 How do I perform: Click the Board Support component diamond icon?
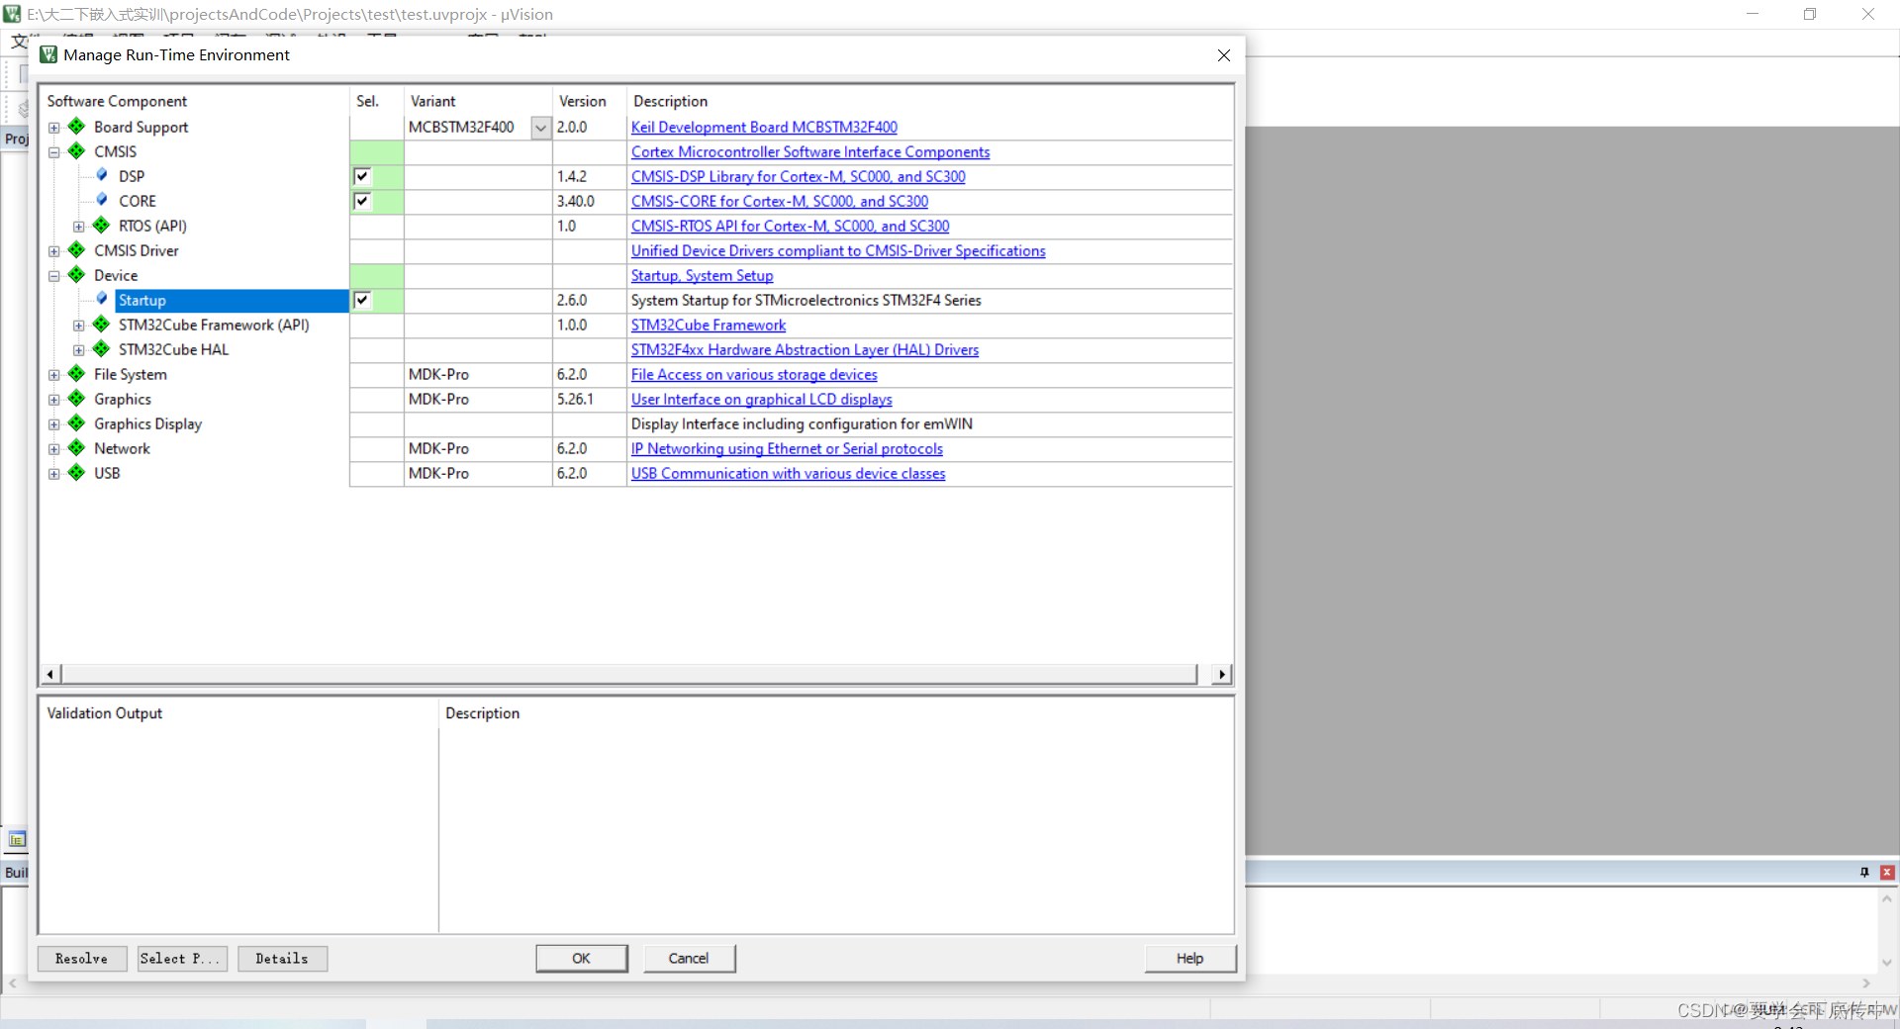click(x=76, y=127)
